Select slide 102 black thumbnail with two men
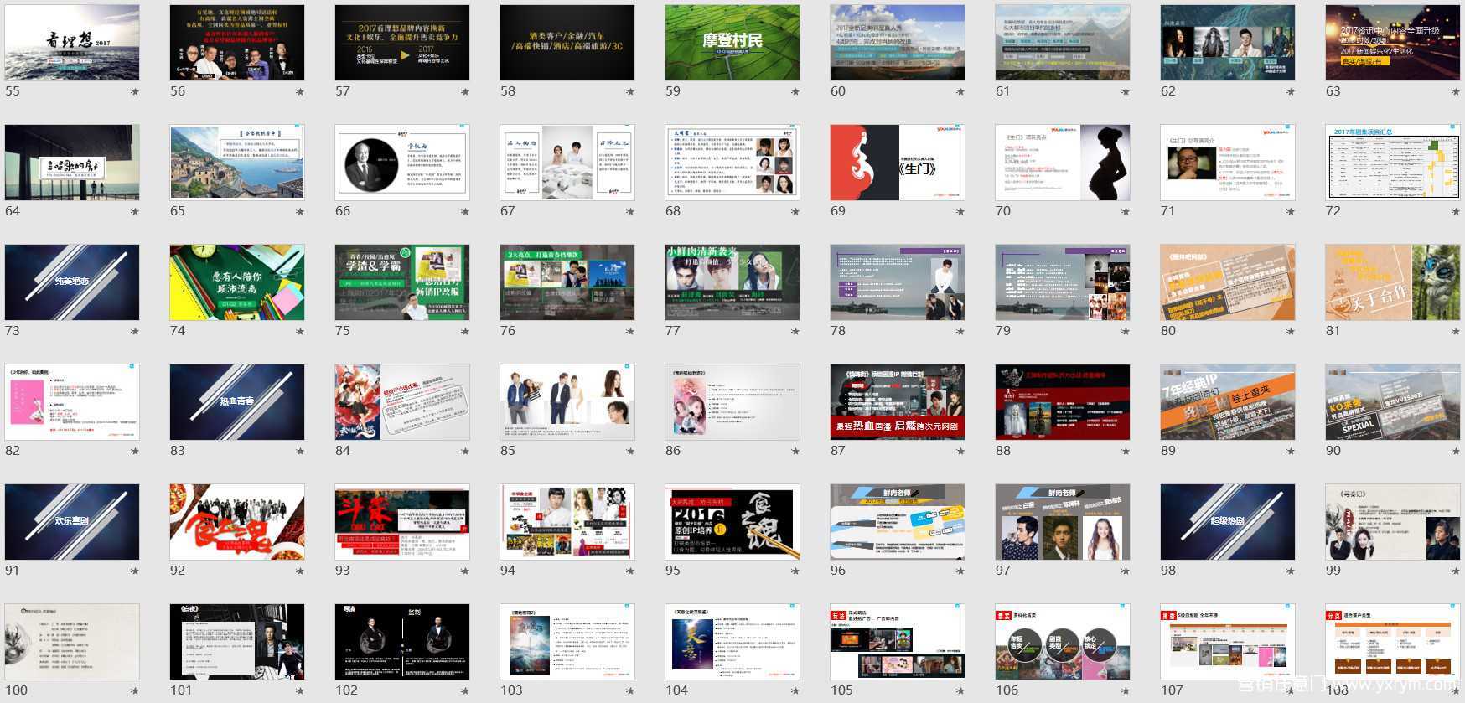The height and width of the screenshot is (703, 1465). coord(402,642)
